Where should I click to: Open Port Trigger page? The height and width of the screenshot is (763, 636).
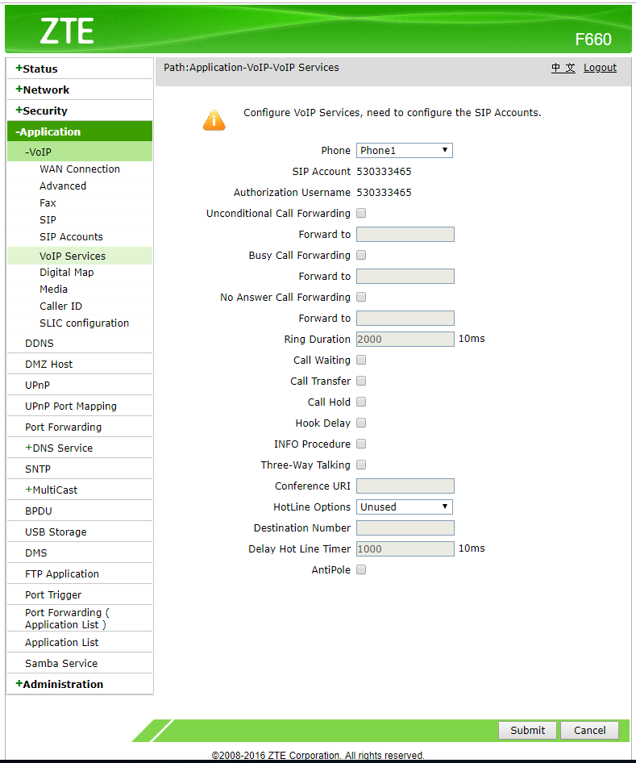(53, 594)
